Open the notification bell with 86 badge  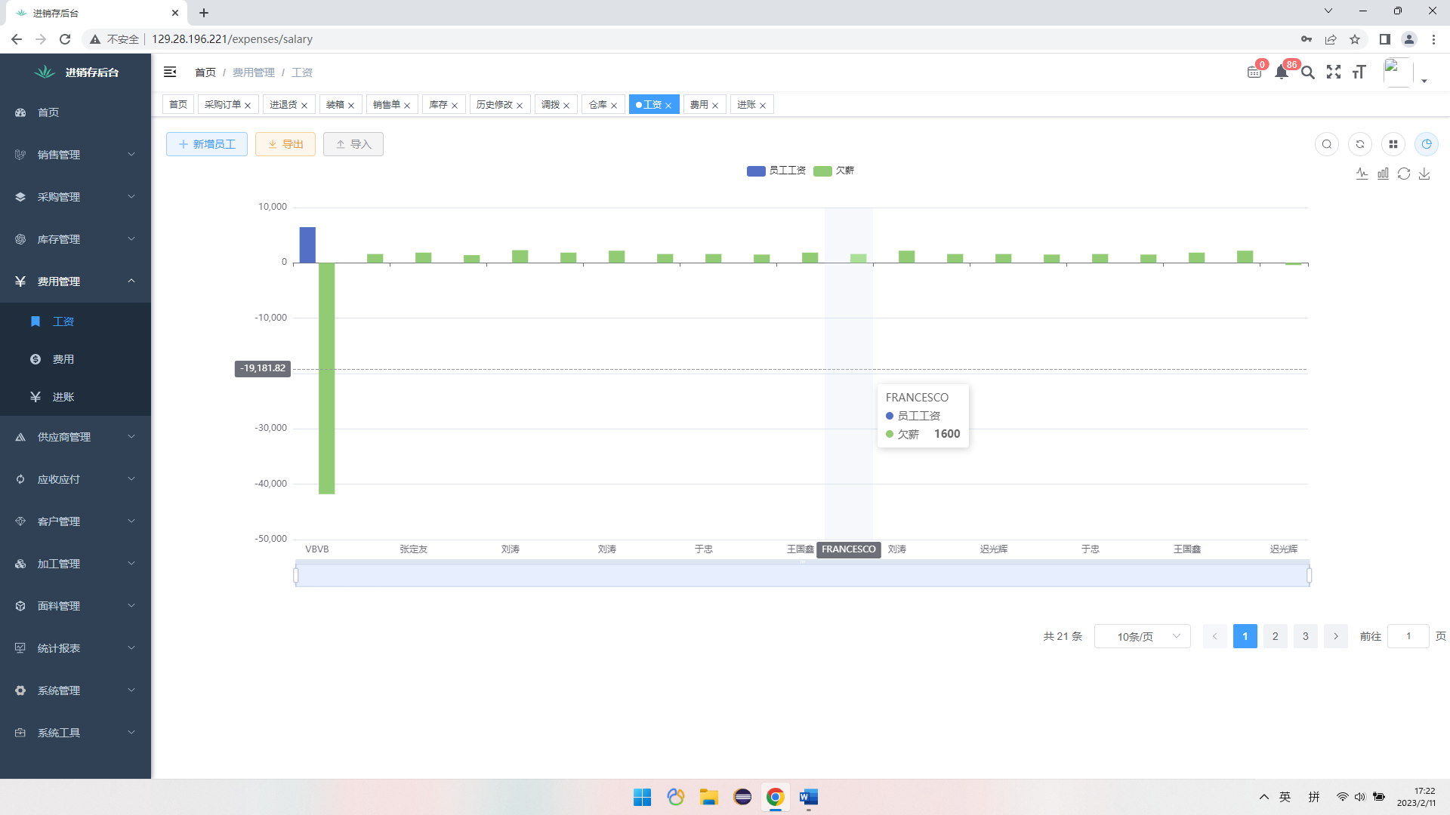point(1282,72)
